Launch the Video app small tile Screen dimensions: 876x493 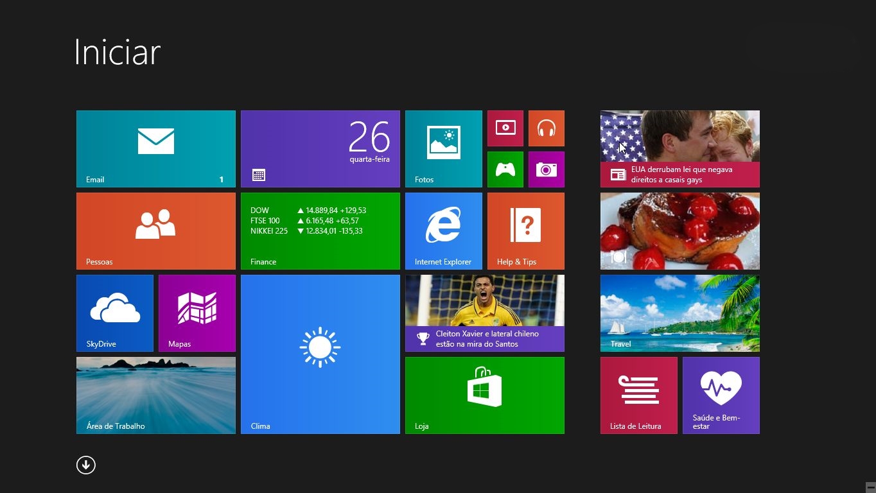[505, 128]
